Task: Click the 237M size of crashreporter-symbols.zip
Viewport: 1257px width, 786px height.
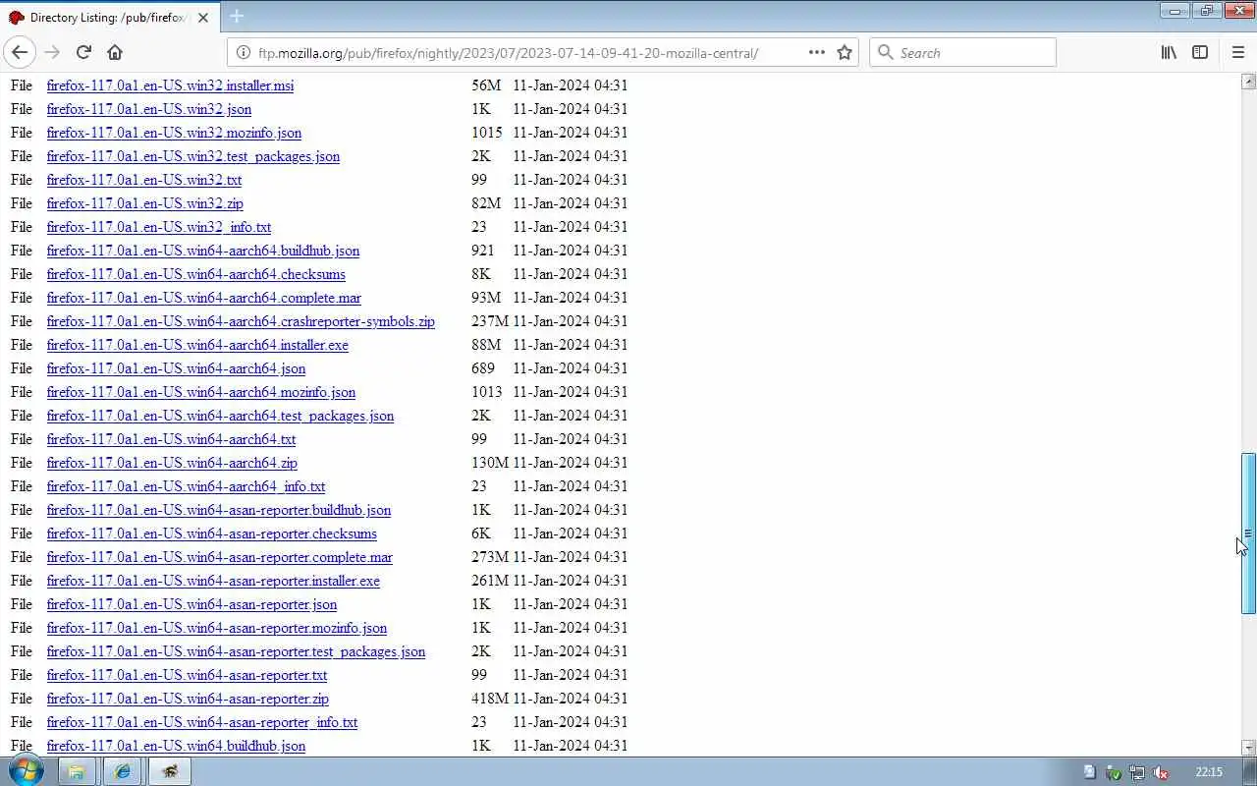Action: [490, 321]
